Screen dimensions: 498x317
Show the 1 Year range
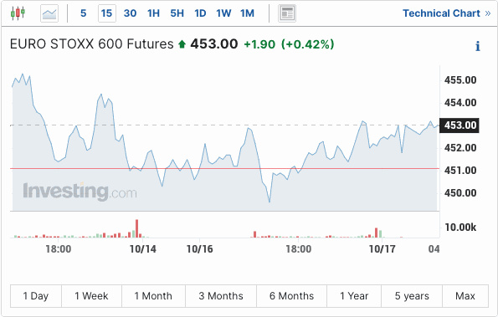click(354, 296)
